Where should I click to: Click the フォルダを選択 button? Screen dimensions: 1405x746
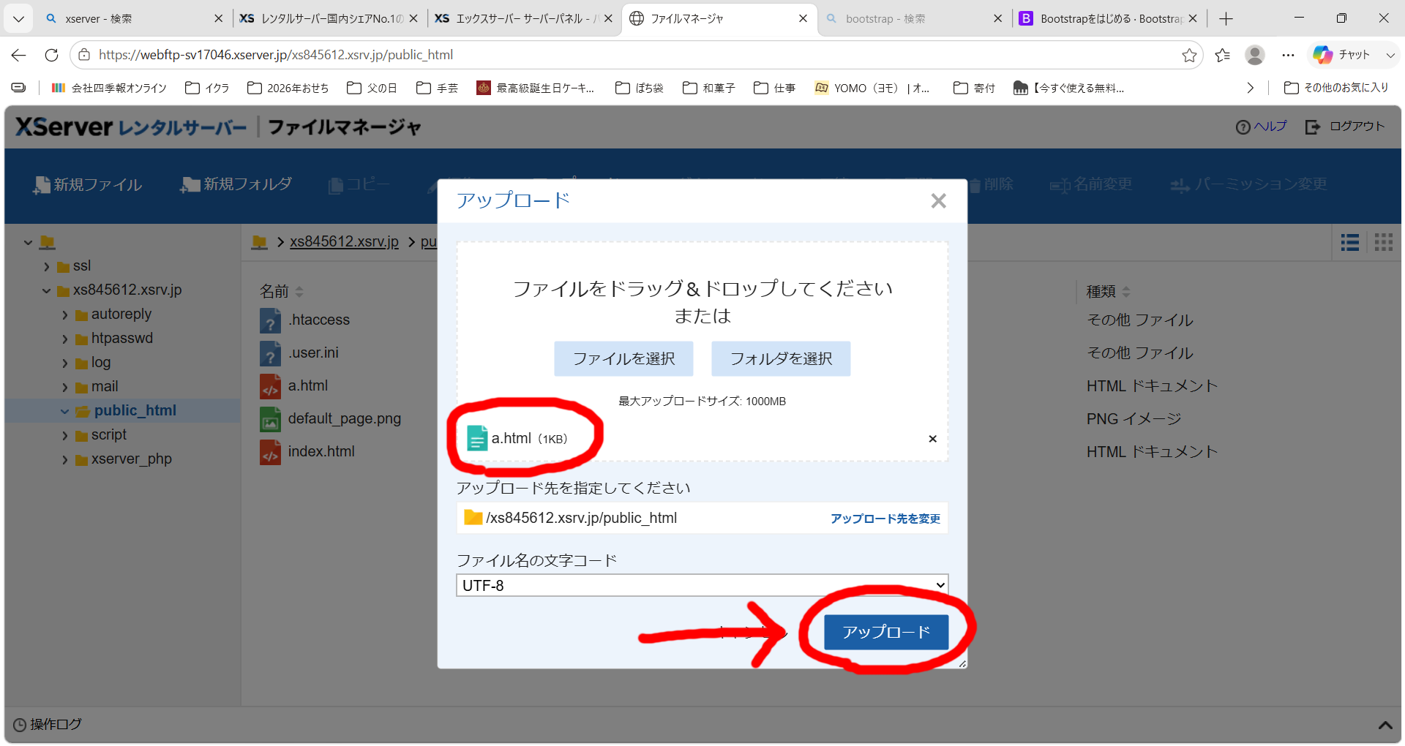click(781, 358)
